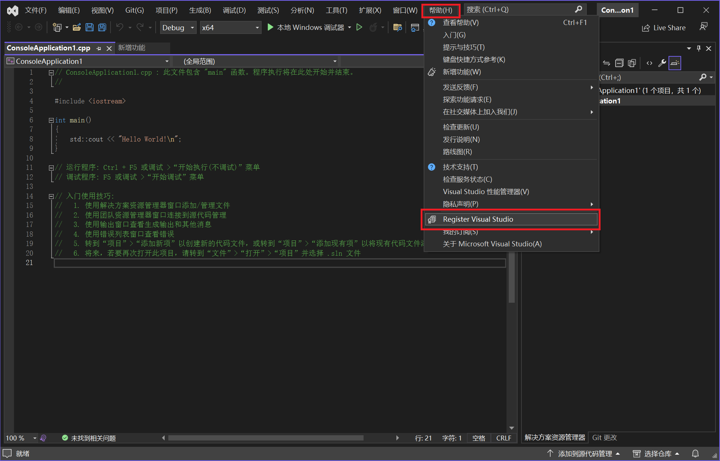The height and width of the screenshot is (461, 720).
Task: Click the hot reload flame icon
Action: click(x=373, y=27)
